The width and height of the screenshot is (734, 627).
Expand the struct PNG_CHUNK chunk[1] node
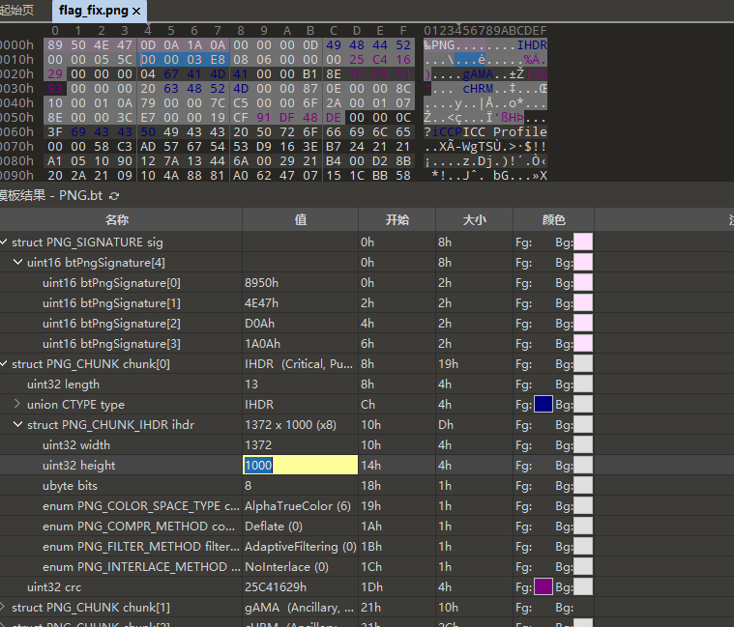[x=4, y=608]
